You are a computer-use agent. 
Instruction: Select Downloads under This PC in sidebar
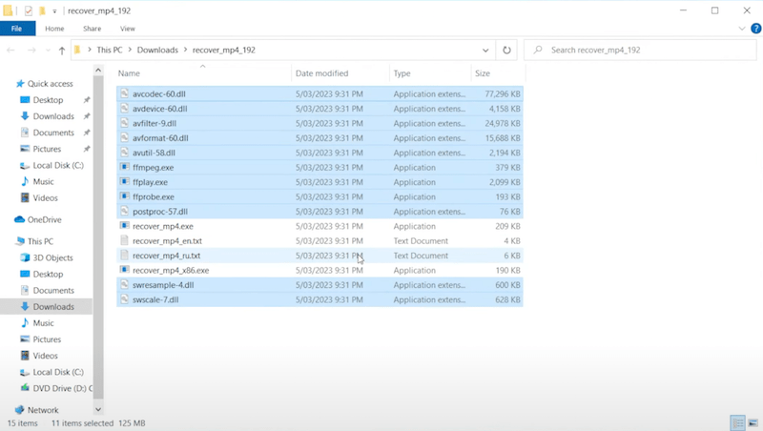point(53,306)
